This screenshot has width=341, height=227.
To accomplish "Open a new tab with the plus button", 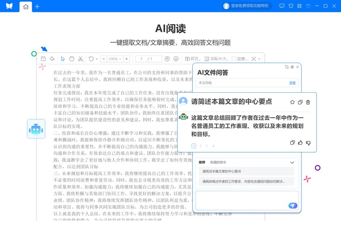I will 37,6.
